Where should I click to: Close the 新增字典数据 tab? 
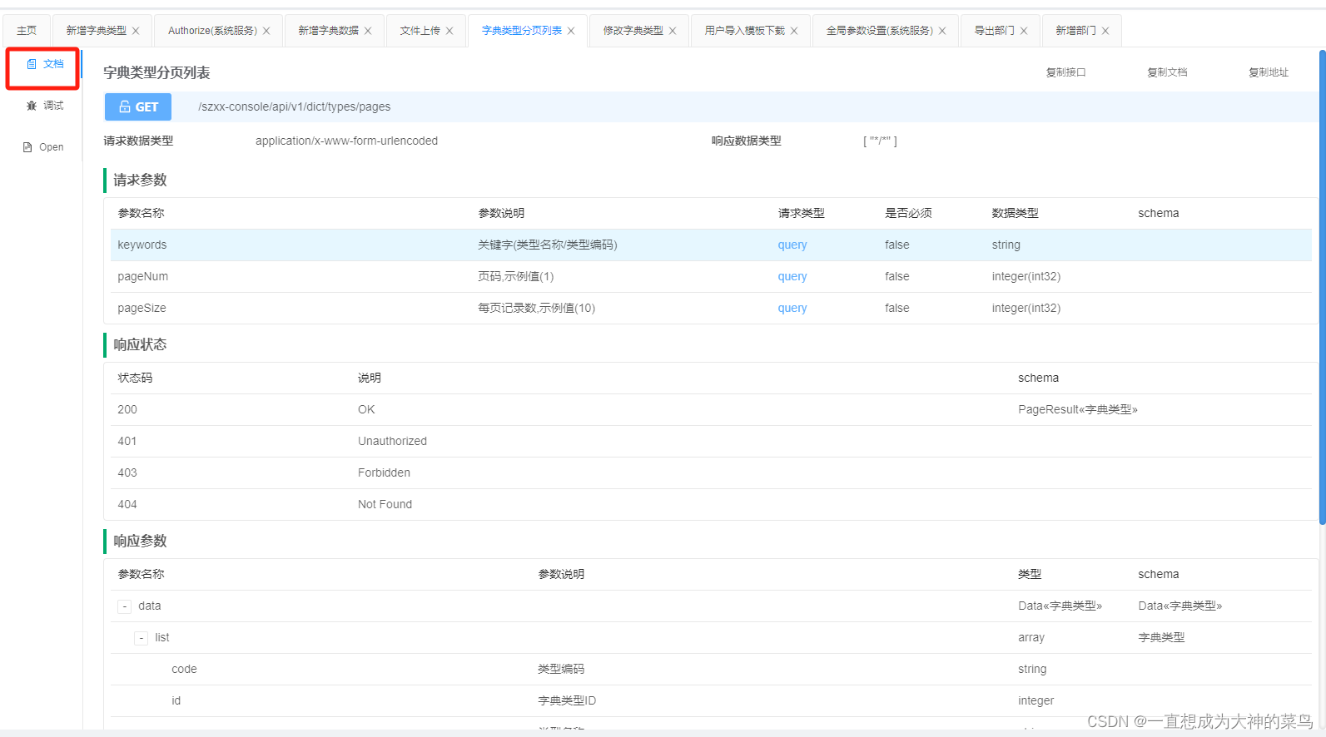(368, 31)
